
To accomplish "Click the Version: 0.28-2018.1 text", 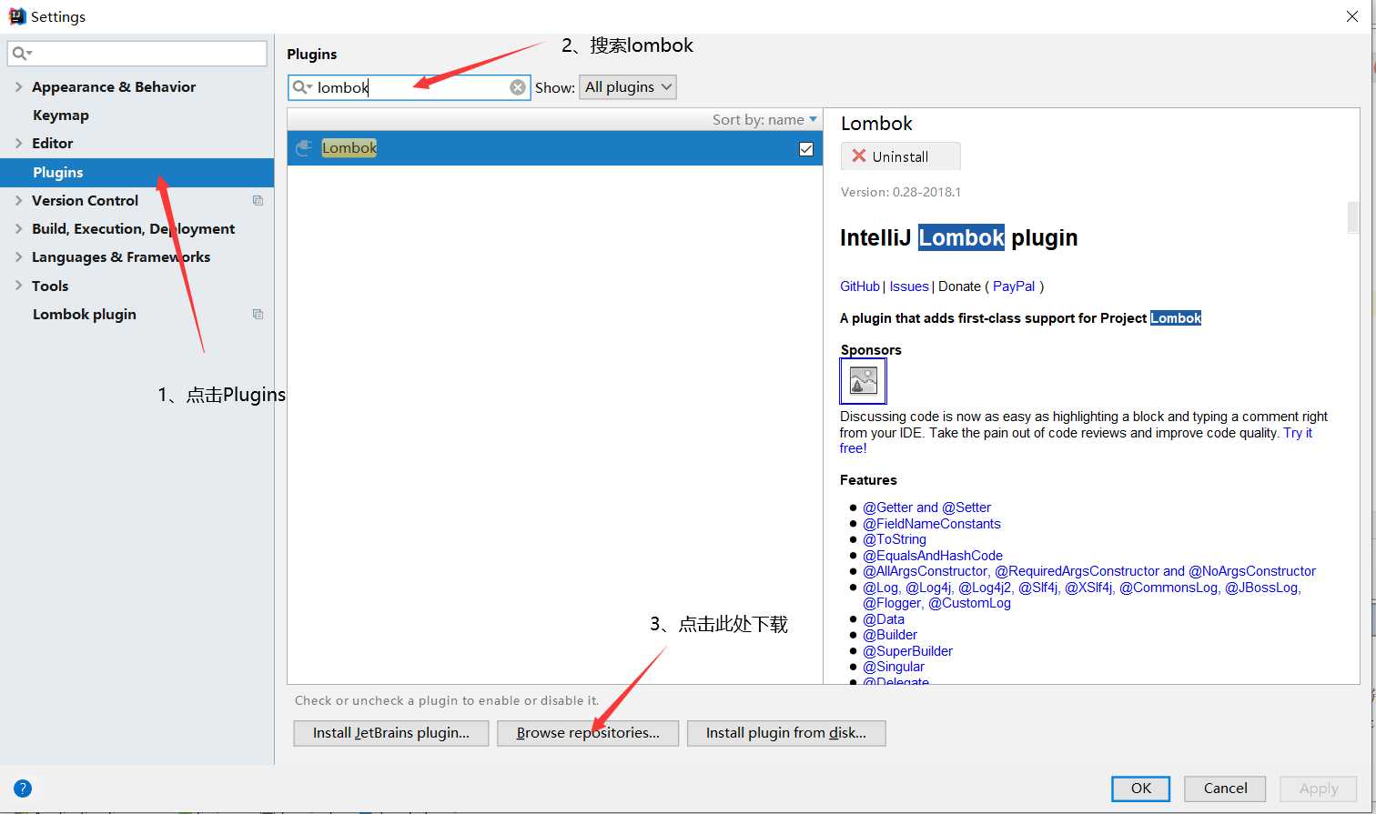I will click(900, 192).
